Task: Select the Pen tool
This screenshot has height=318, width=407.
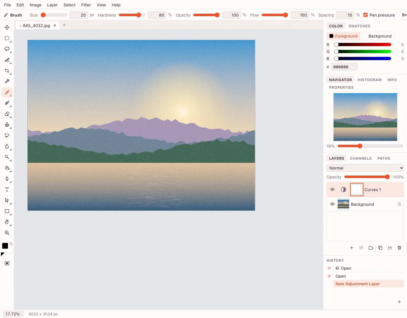Action: click(7, 179)
